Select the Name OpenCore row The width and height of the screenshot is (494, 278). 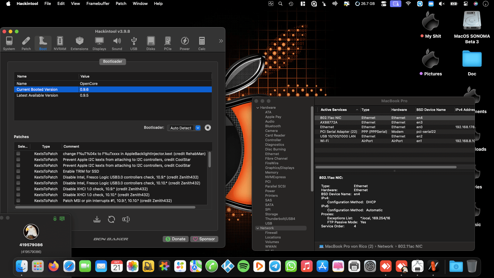point(113,84)
